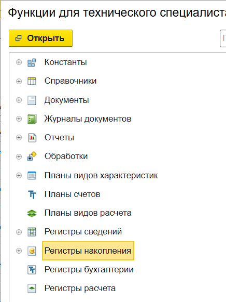The width and height of the screenshot is (226, 302).
Task: Select the Отчеты label
Action: [59, 138]
